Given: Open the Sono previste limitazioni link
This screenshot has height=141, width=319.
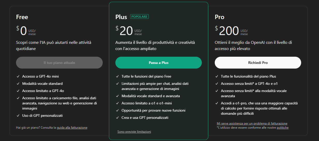Looking at the screenshot, I should [134, 132].
